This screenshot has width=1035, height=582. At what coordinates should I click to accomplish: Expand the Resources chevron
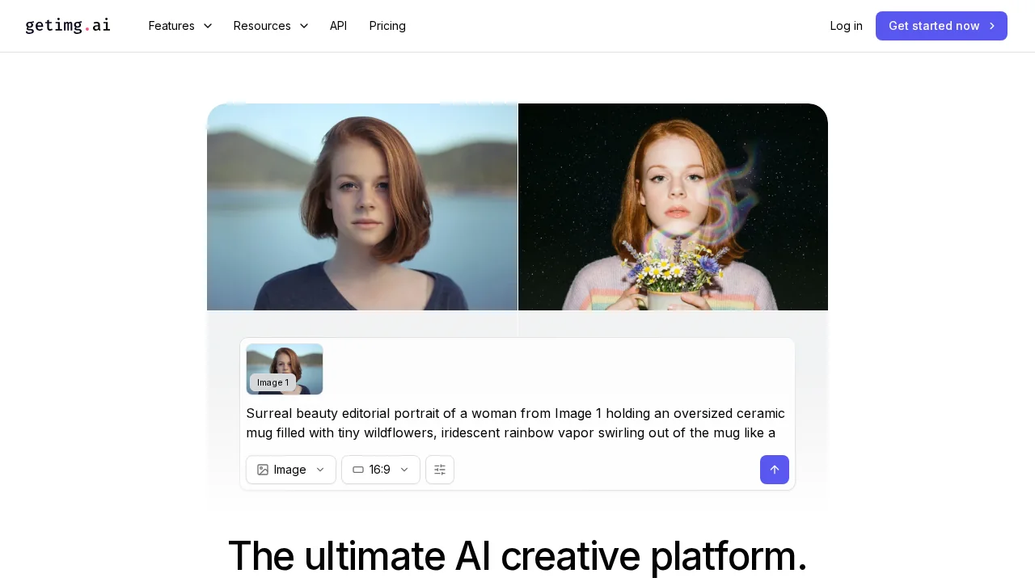[x=304, y=26]
